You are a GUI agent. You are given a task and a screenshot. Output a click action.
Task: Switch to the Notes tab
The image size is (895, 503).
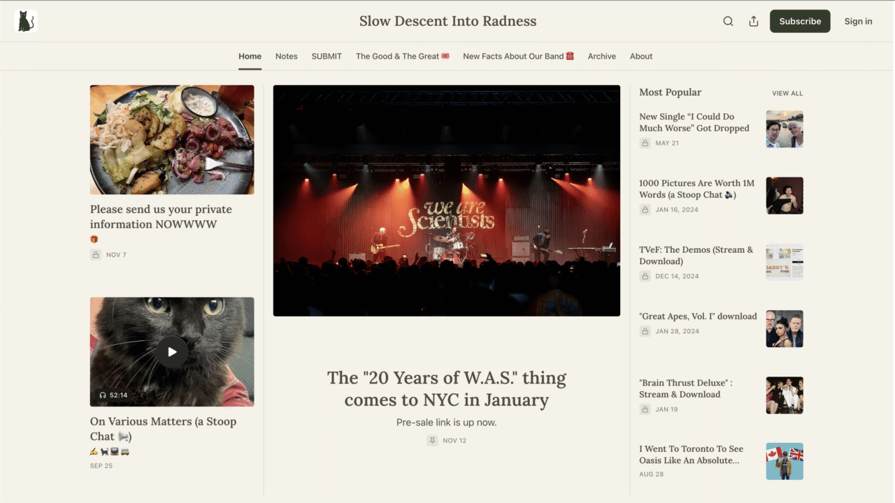pyautogui.click(x=286, y=57)
